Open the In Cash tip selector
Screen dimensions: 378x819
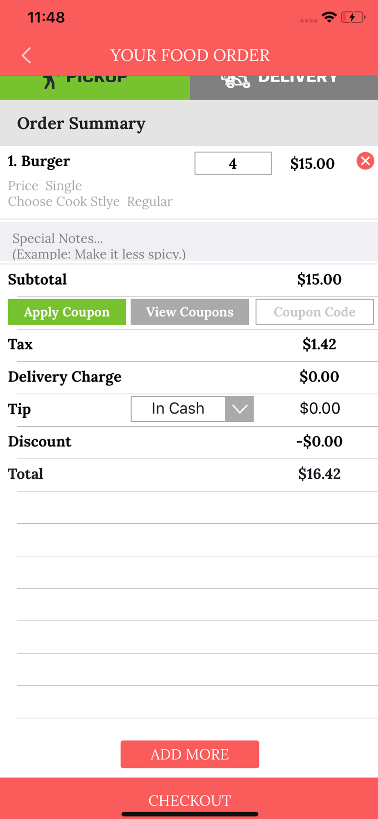178,409
